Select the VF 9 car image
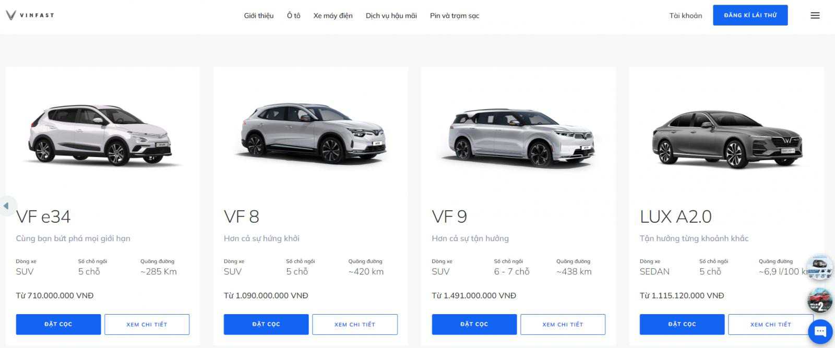The height and width of the screenshot is (348, 835). click(518, 137)
